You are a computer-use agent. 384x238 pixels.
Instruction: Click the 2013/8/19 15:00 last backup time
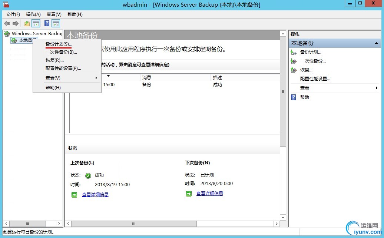point(112,185)
